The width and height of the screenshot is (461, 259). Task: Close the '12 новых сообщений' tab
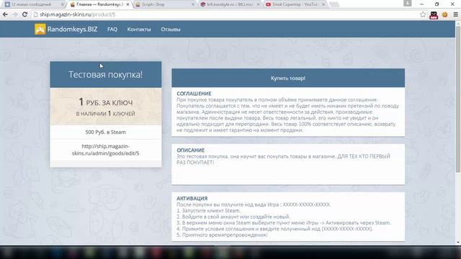(63, 4)
